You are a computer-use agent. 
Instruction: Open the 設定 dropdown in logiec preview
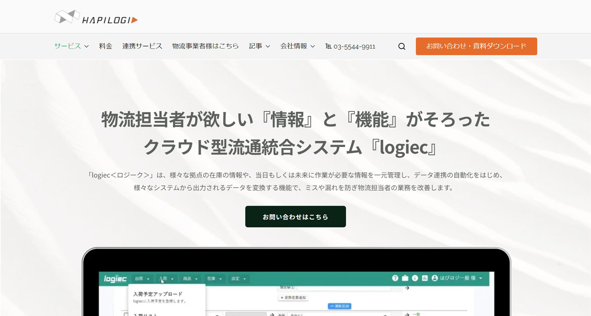click(238, 279)
